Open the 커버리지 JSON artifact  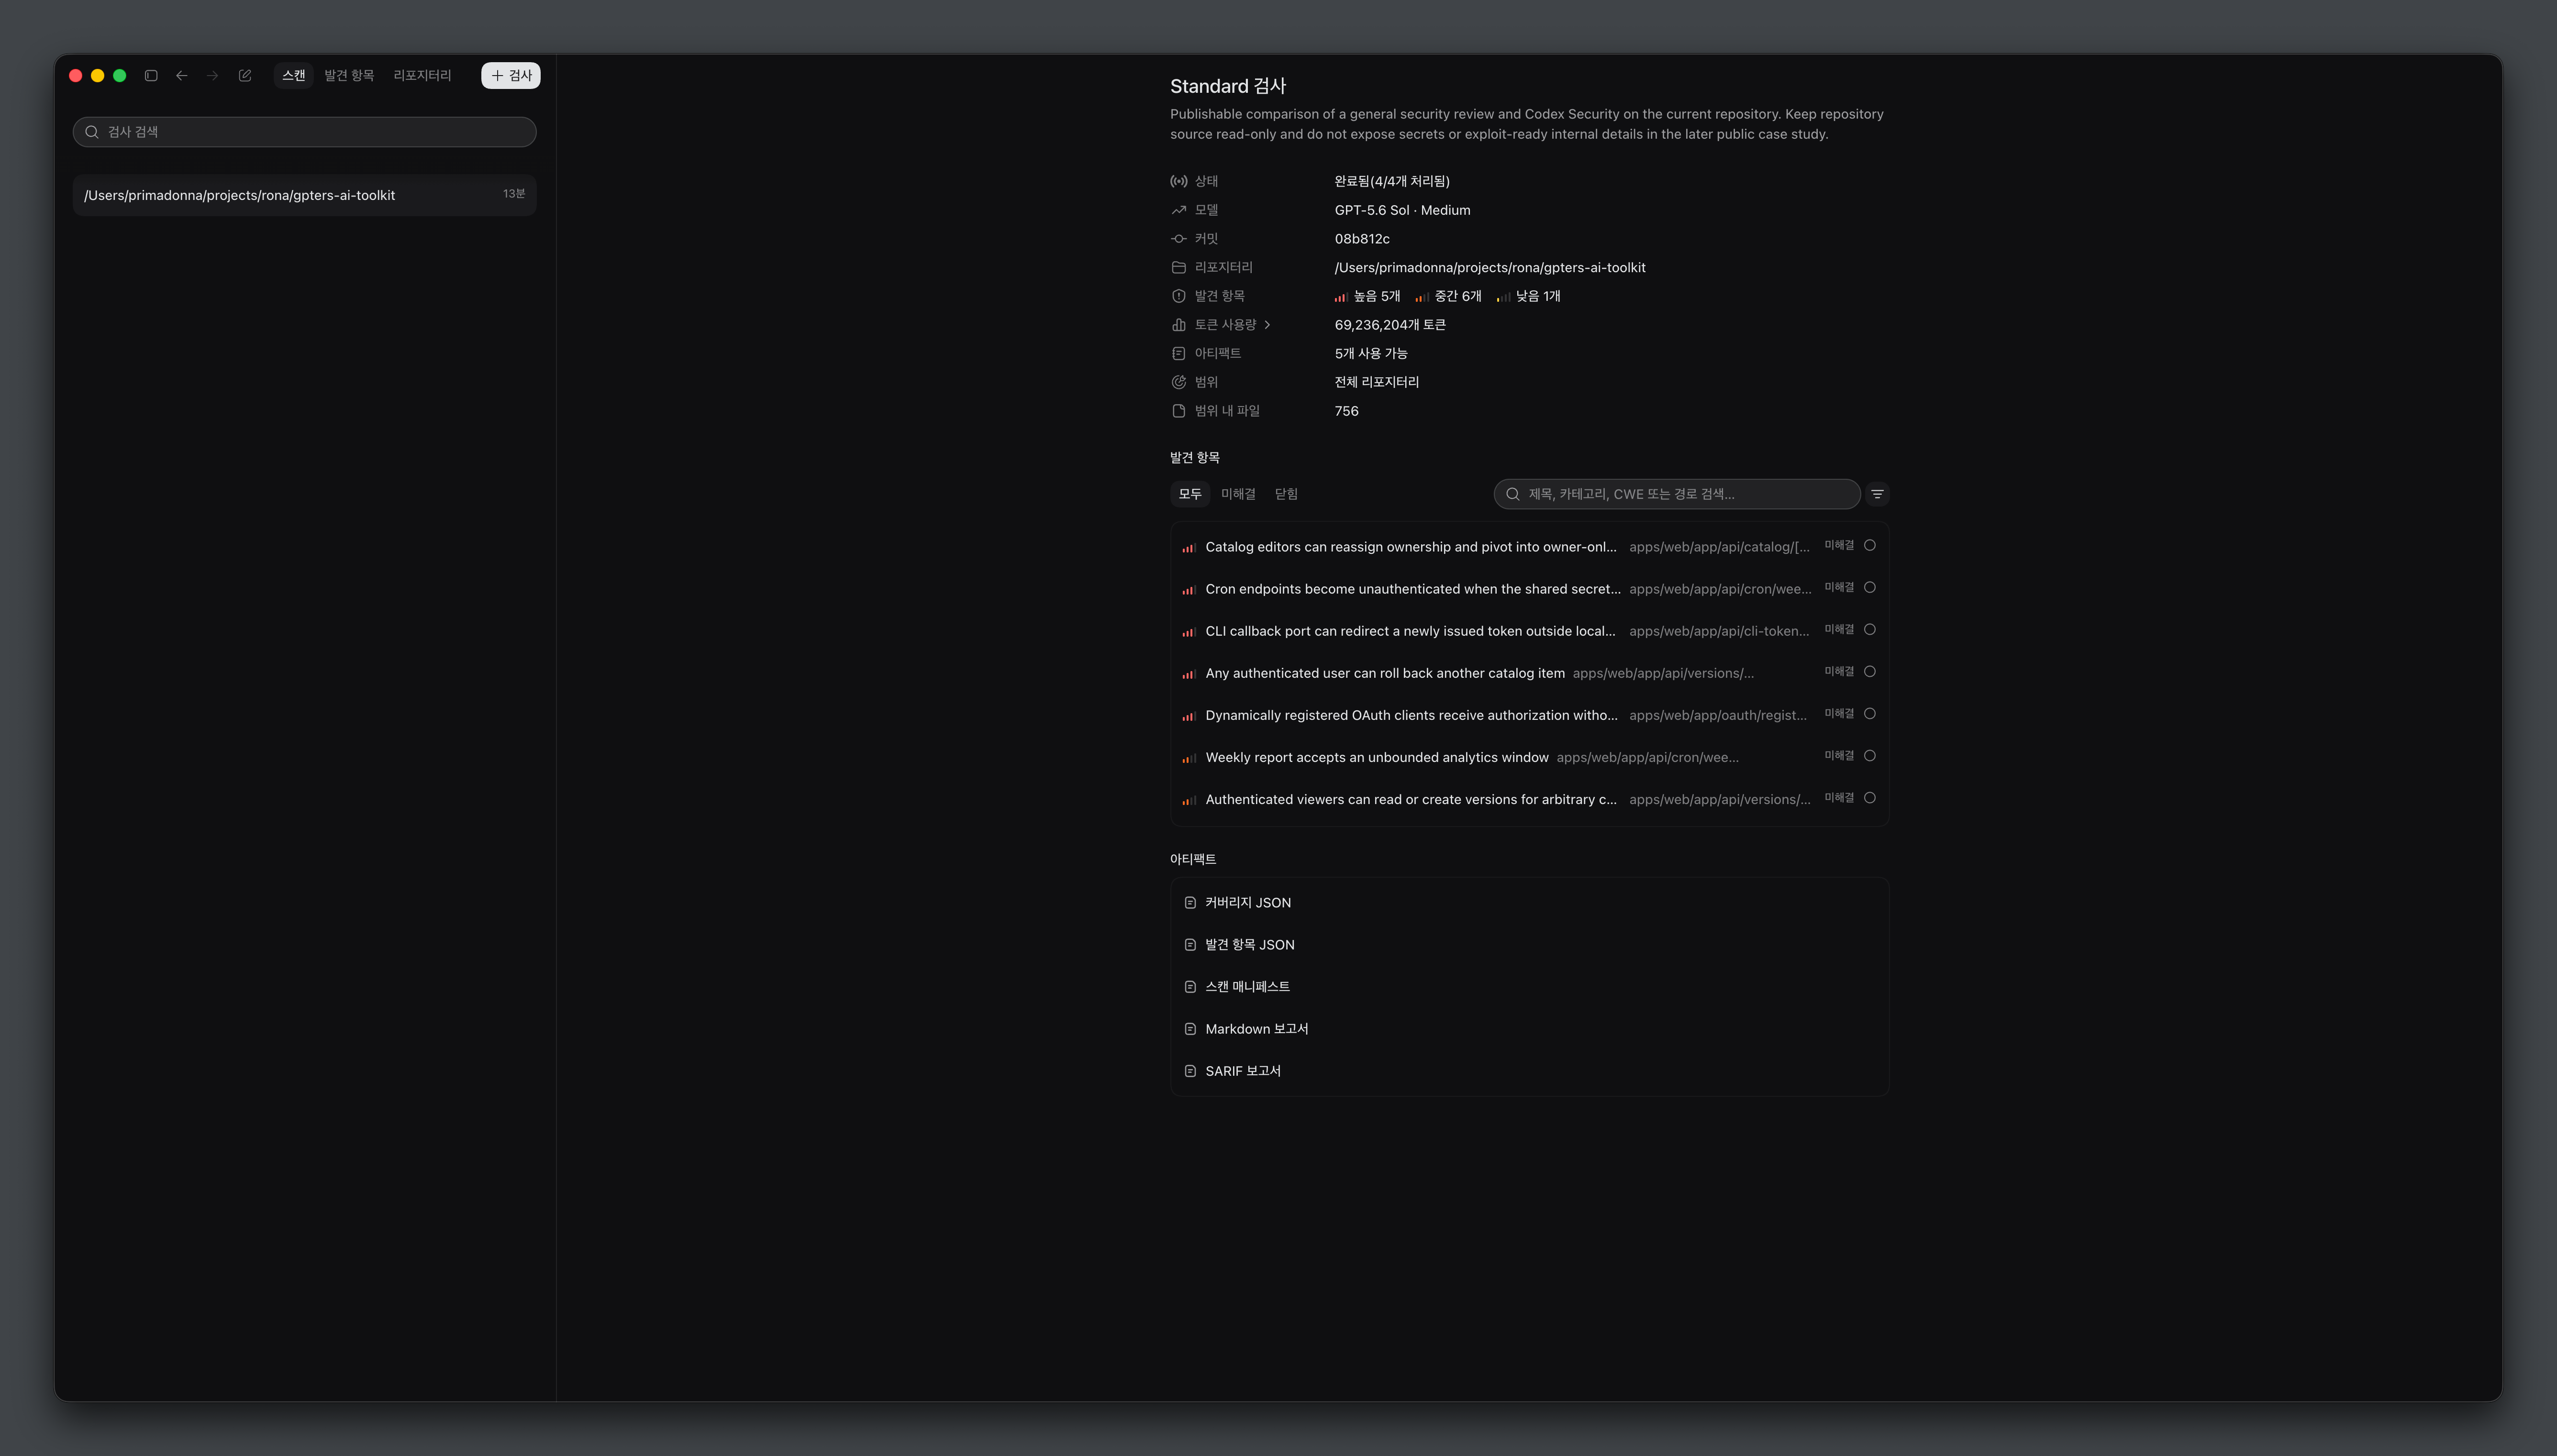coord(1530,903)
